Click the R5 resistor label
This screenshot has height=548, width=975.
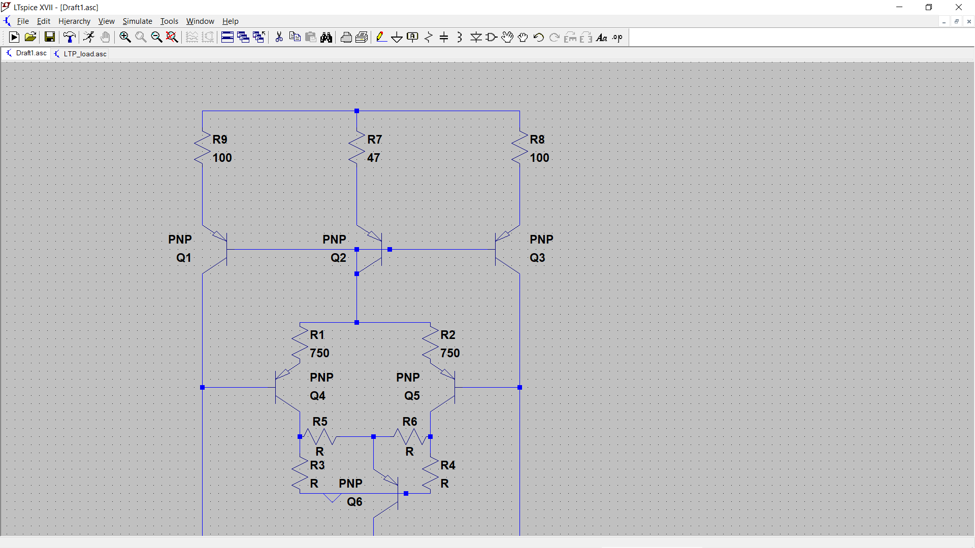coord(320,422)
